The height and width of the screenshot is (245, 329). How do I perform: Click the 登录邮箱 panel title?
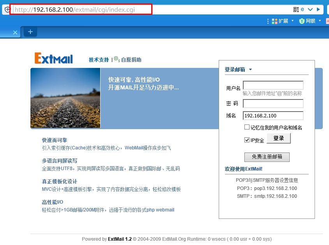click(235, 69)
